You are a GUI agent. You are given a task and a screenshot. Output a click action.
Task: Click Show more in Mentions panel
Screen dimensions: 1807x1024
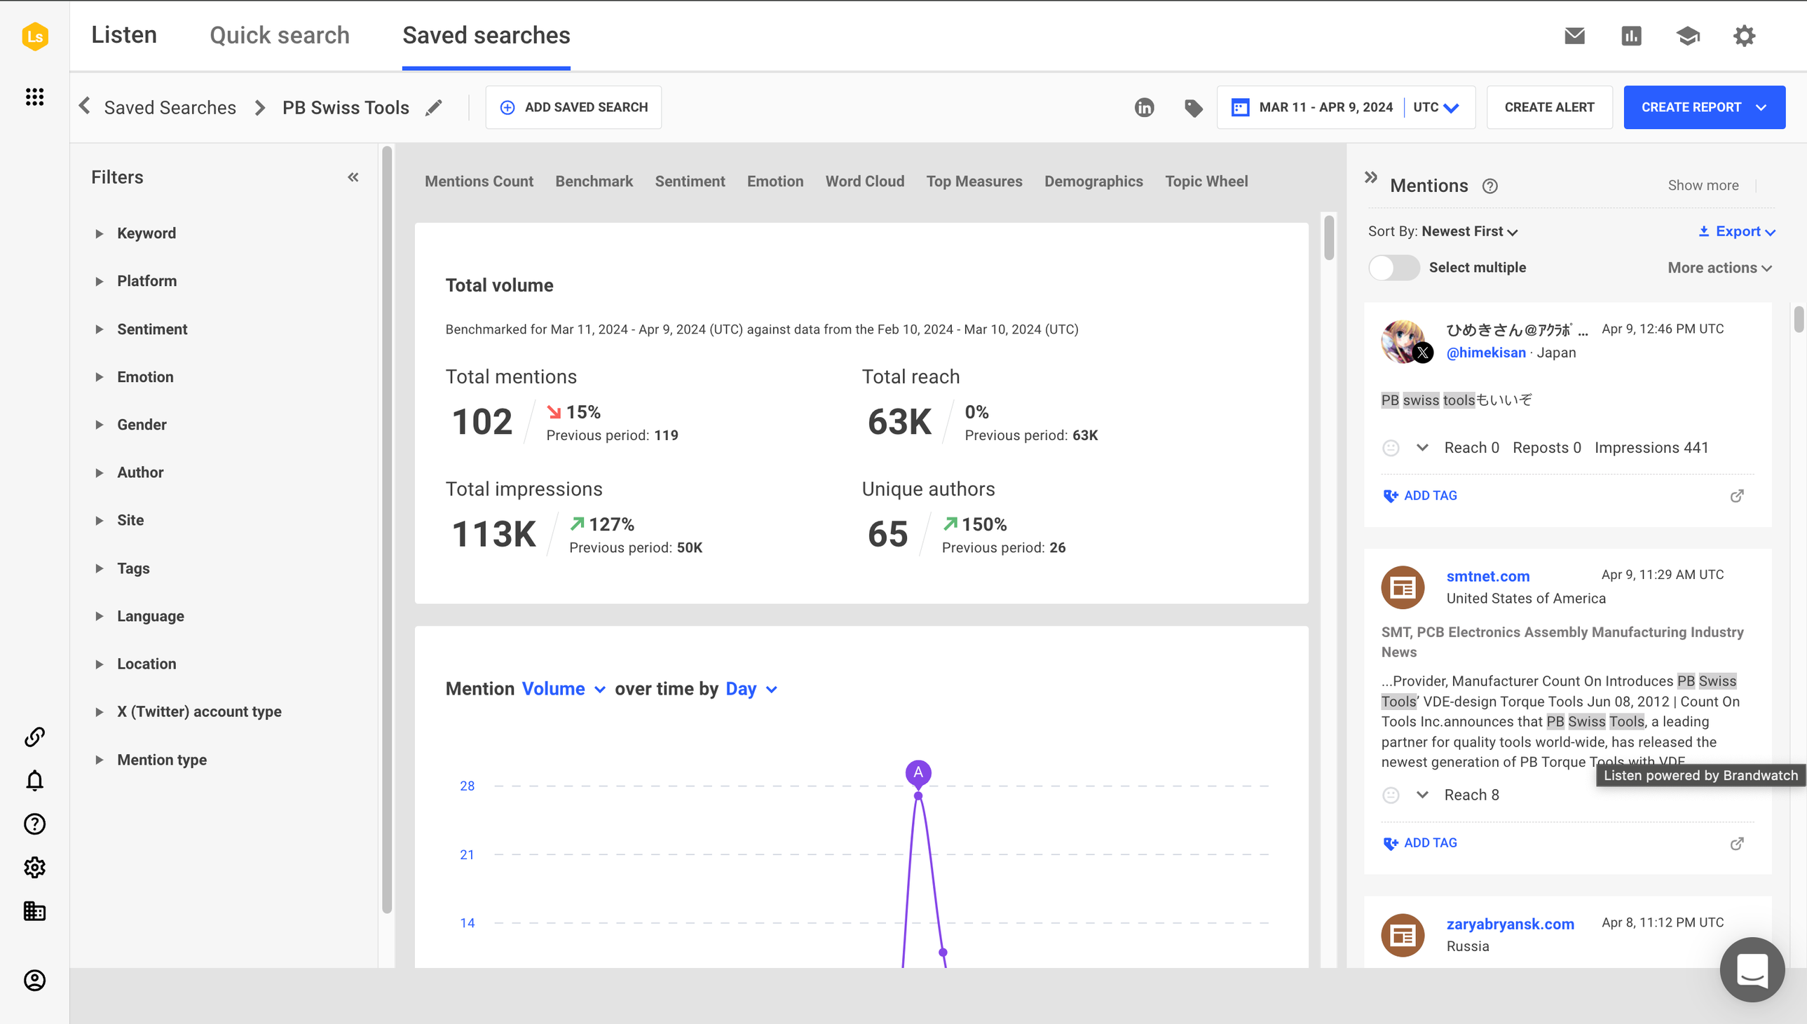tap(1703, 186)
